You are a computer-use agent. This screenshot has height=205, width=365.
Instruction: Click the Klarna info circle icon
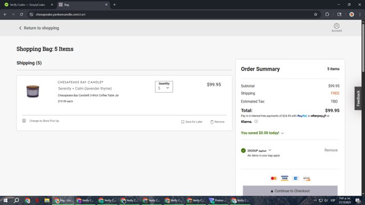point(256,121)
